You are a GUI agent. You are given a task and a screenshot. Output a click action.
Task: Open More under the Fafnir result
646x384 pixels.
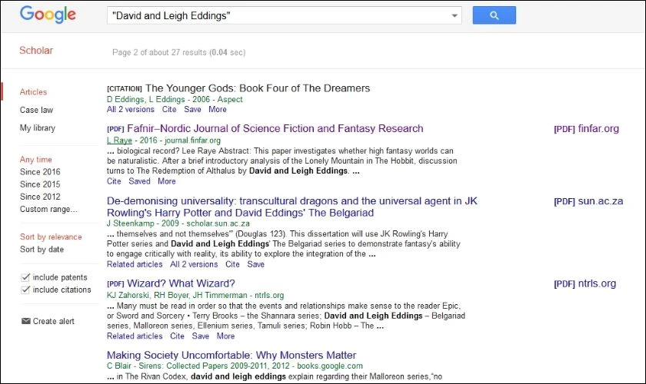tap(166, 181)
